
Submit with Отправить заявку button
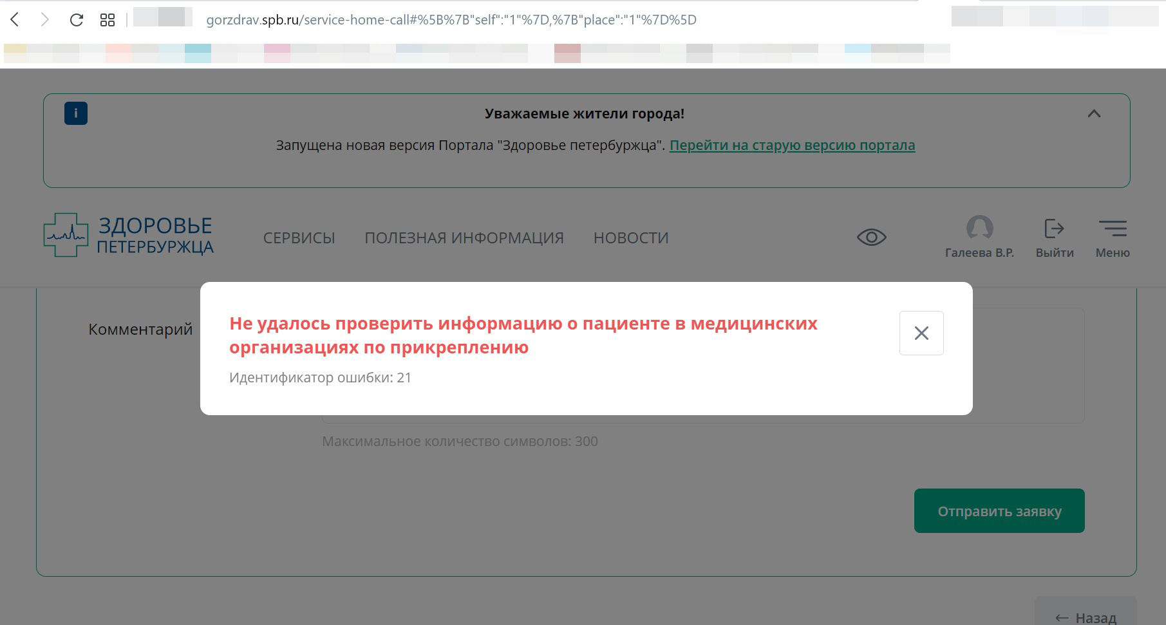(999, 511)
